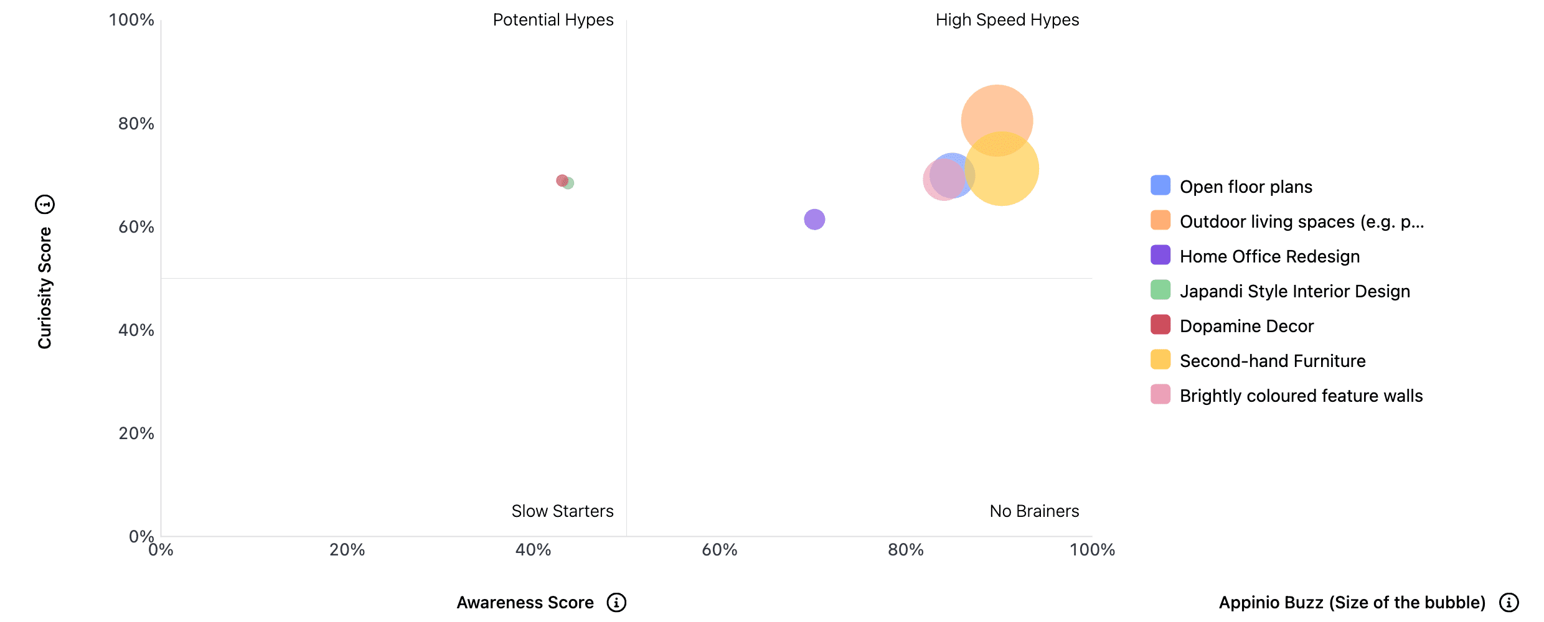1544x622 pixels.
Task: Select the Brightly coloured feature walls legend label
Action: tap(1301, 396)
